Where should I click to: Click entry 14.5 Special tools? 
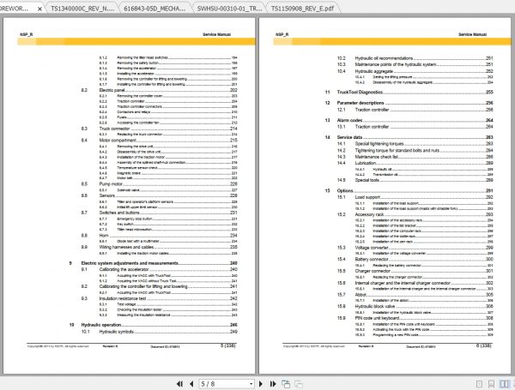(415, 180)
